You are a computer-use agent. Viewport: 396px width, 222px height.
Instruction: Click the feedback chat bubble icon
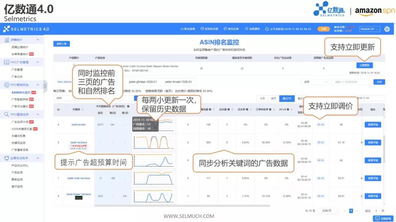point(225,29)
